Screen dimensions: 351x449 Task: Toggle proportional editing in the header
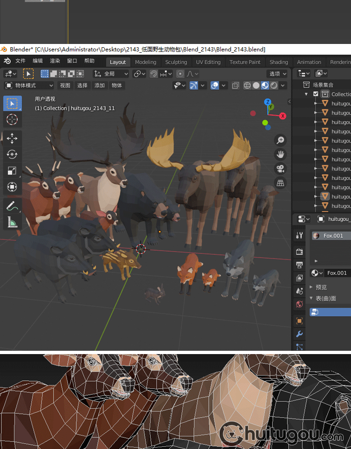(180, 74)
